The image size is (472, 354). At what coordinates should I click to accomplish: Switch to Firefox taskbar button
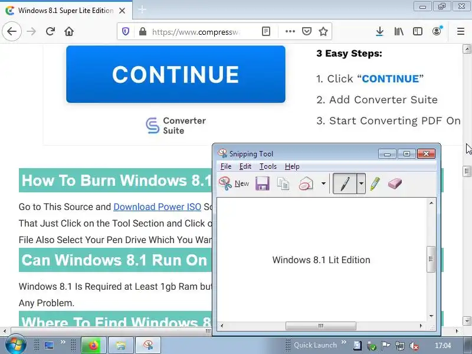coord(94,345)
